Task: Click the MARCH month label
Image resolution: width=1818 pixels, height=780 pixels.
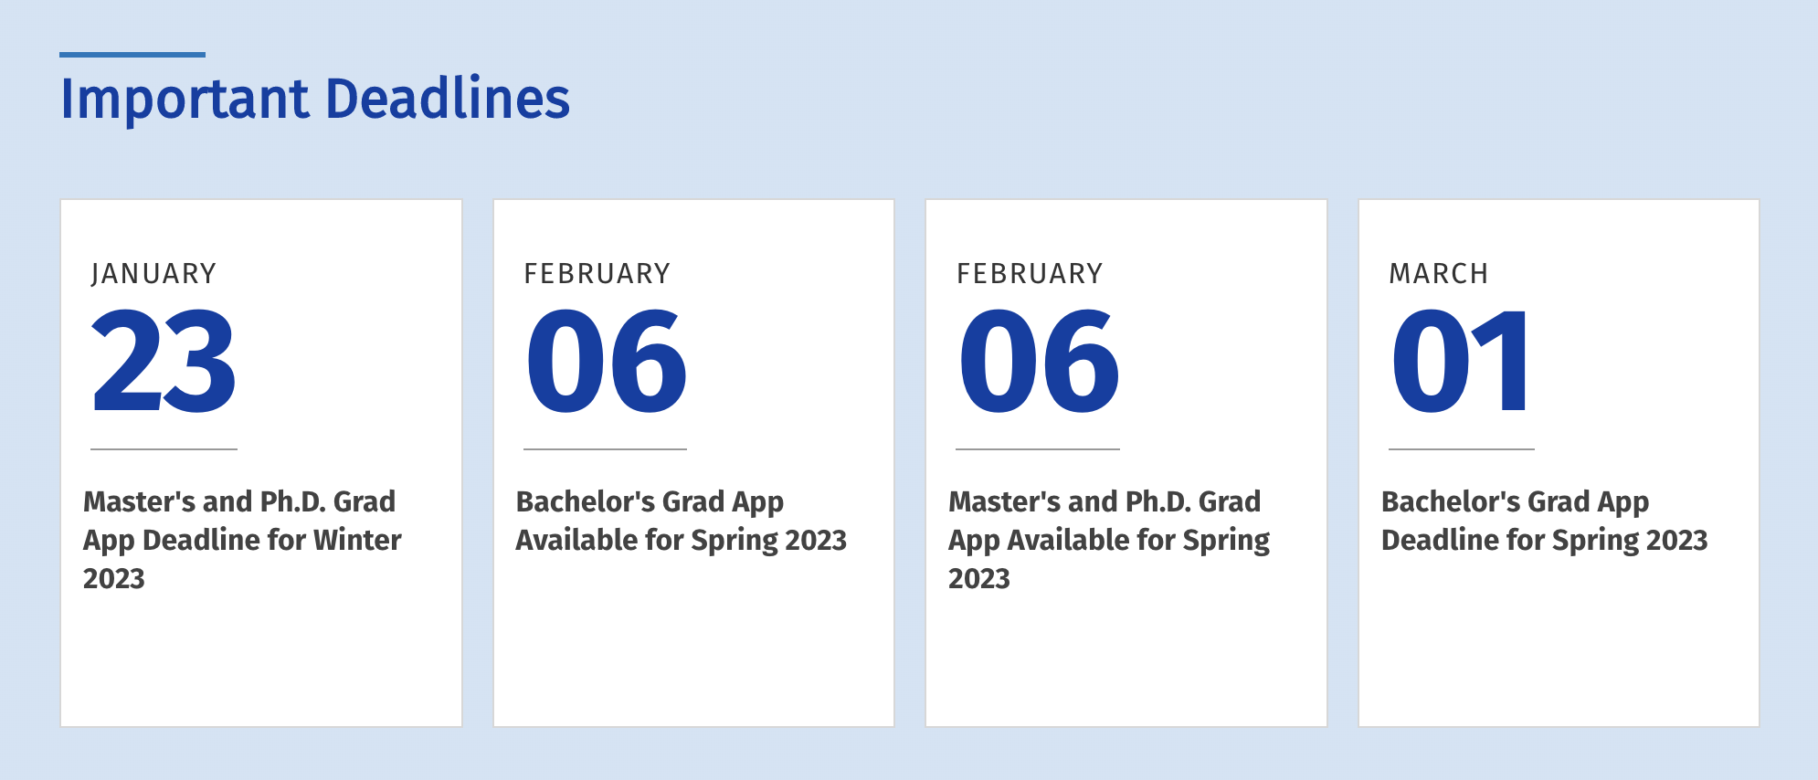Action: point(1439,274)
